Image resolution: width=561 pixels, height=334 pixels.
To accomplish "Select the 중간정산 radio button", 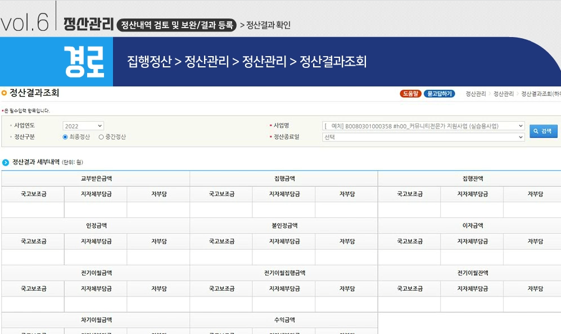I will 101,137.
